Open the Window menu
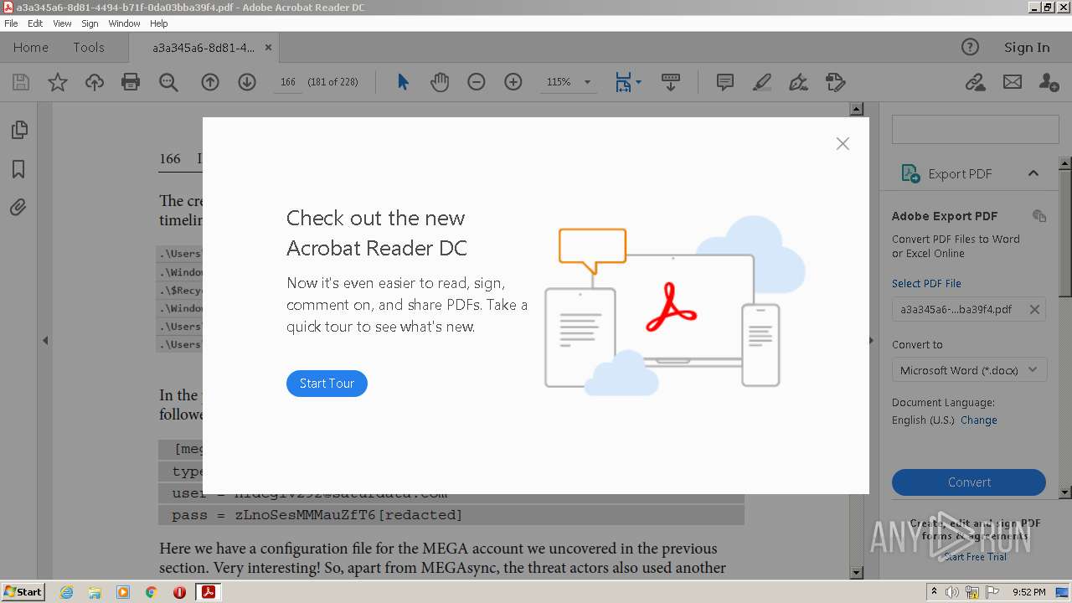This screenshot has height=603, width=1072. tap(124, 23)
